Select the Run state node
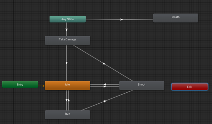The width and height of the screenshot is (212, 124). click(x=67, y=115)
